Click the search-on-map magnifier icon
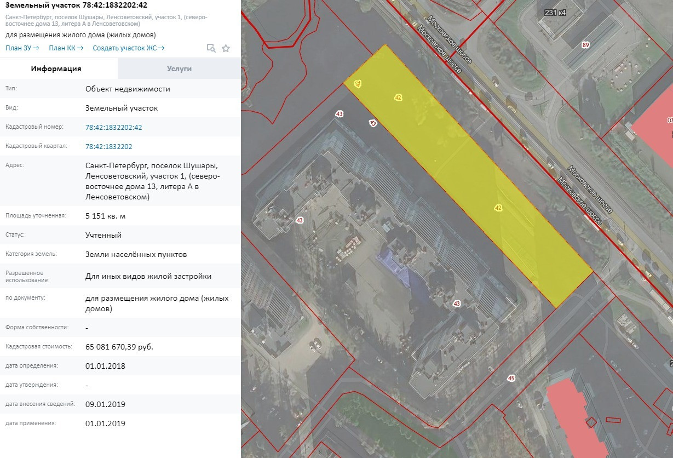The image size is (673, 458). pos(211,48)
